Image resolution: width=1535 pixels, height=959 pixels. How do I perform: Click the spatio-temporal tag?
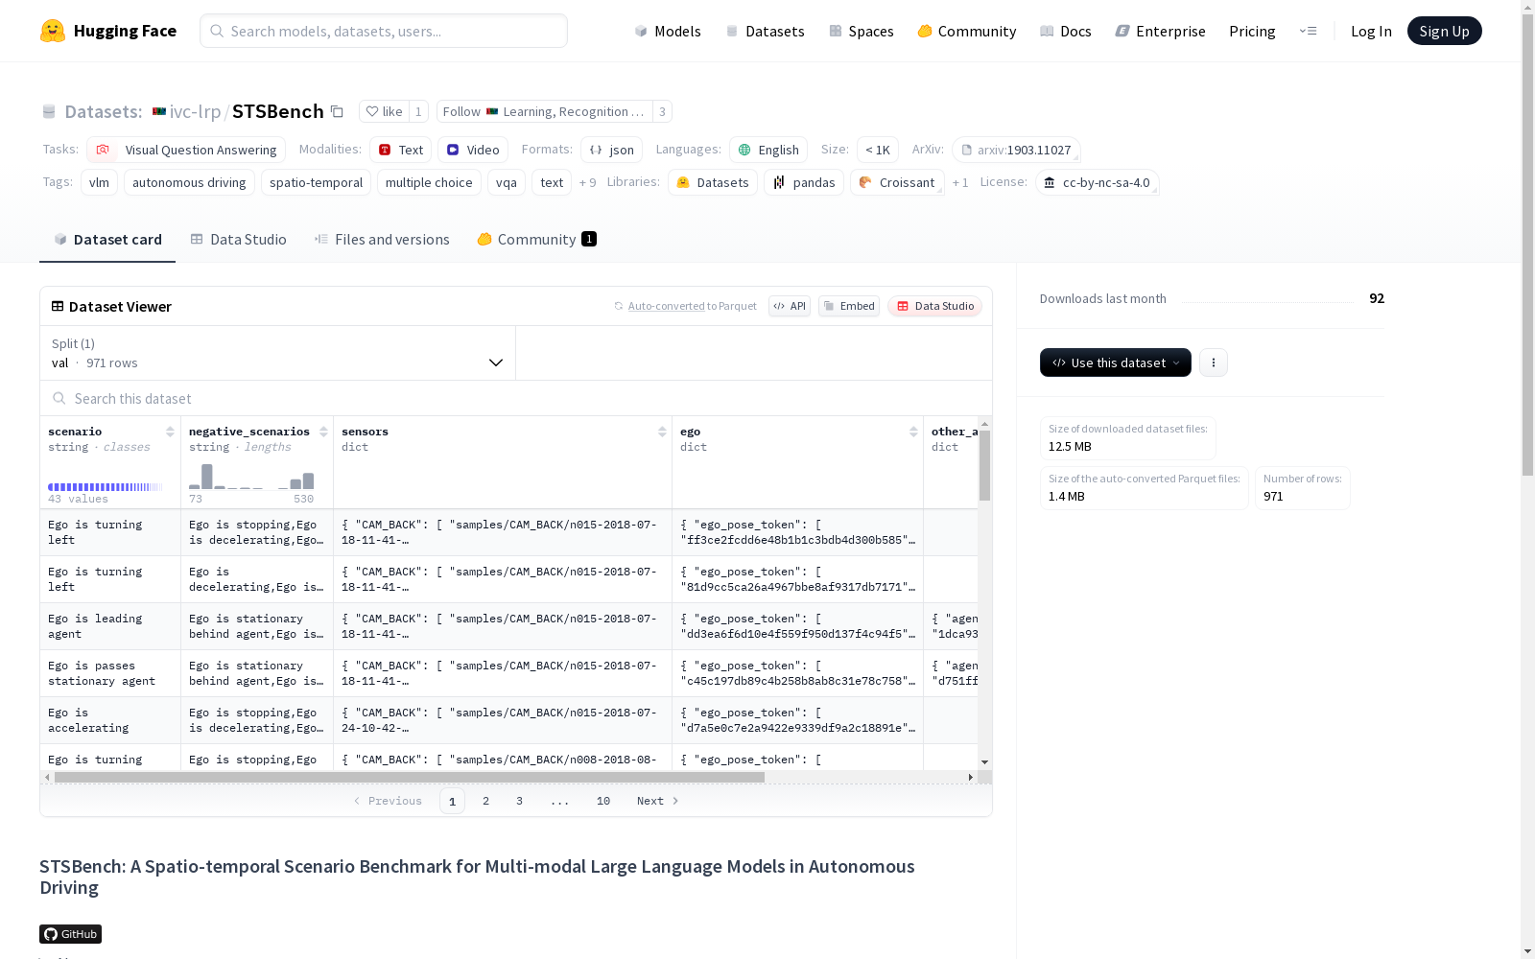point(316,182)
